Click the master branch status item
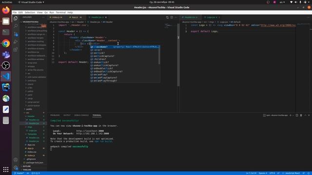 [19, 173]
